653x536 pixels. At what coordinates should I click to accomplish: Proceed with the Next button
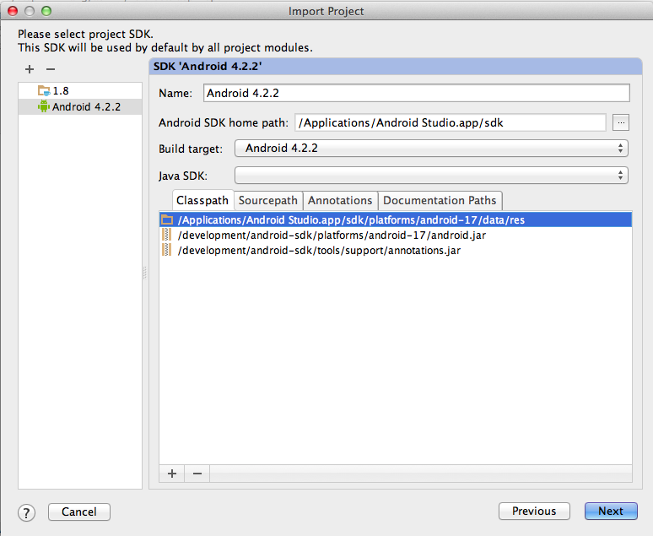click(611, 511)
